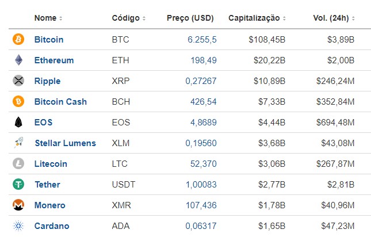Click Monero price value 107,436
371x237 pixels.
pos(199,205)
